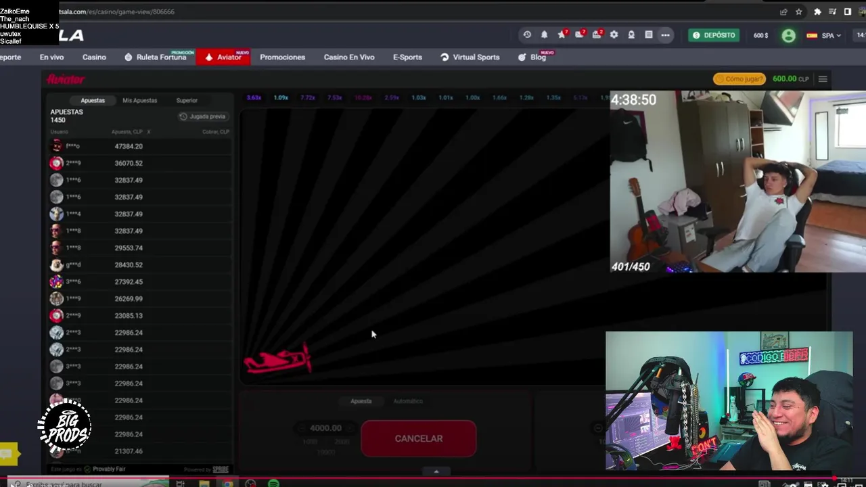Viewport: 866px width, 487px height.
Task: Bookmark page with browser star icon
Action: [799, 11]
